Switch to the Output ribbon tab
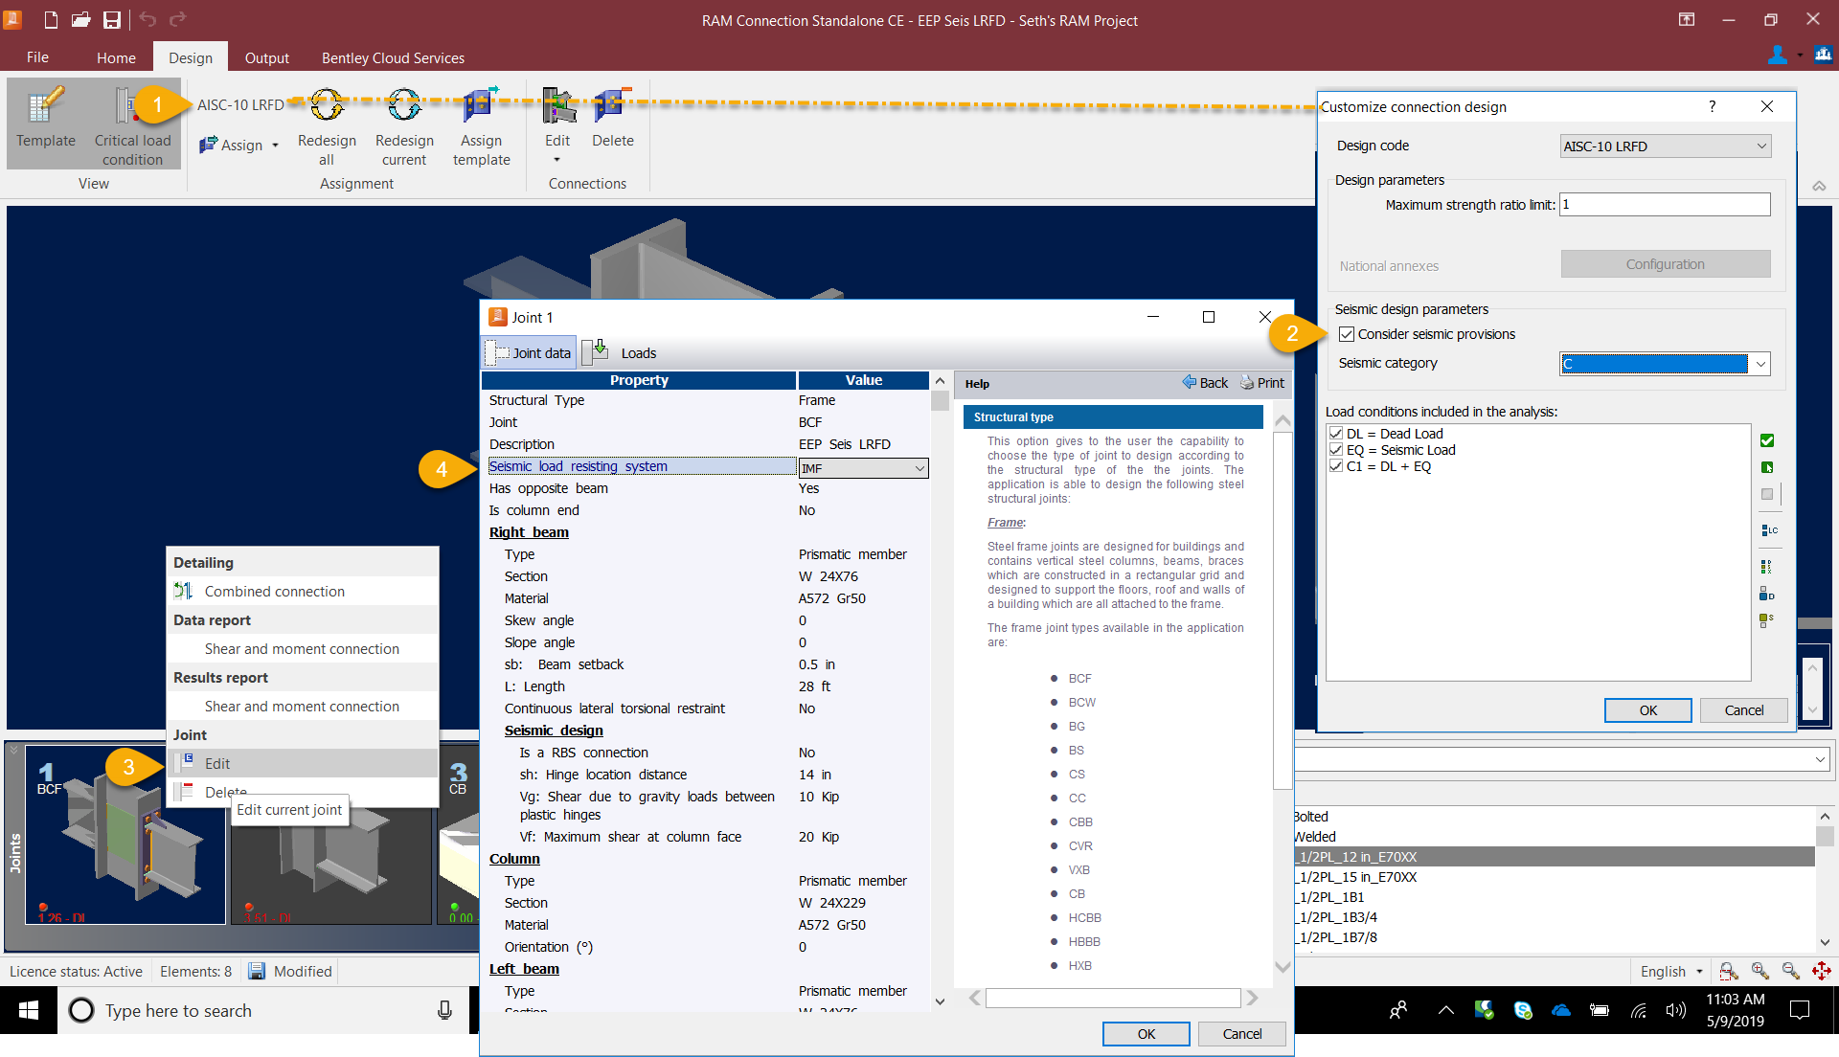Viewport: 1839px width, 1057px height. pyautogui.click(x=266, y=57)
